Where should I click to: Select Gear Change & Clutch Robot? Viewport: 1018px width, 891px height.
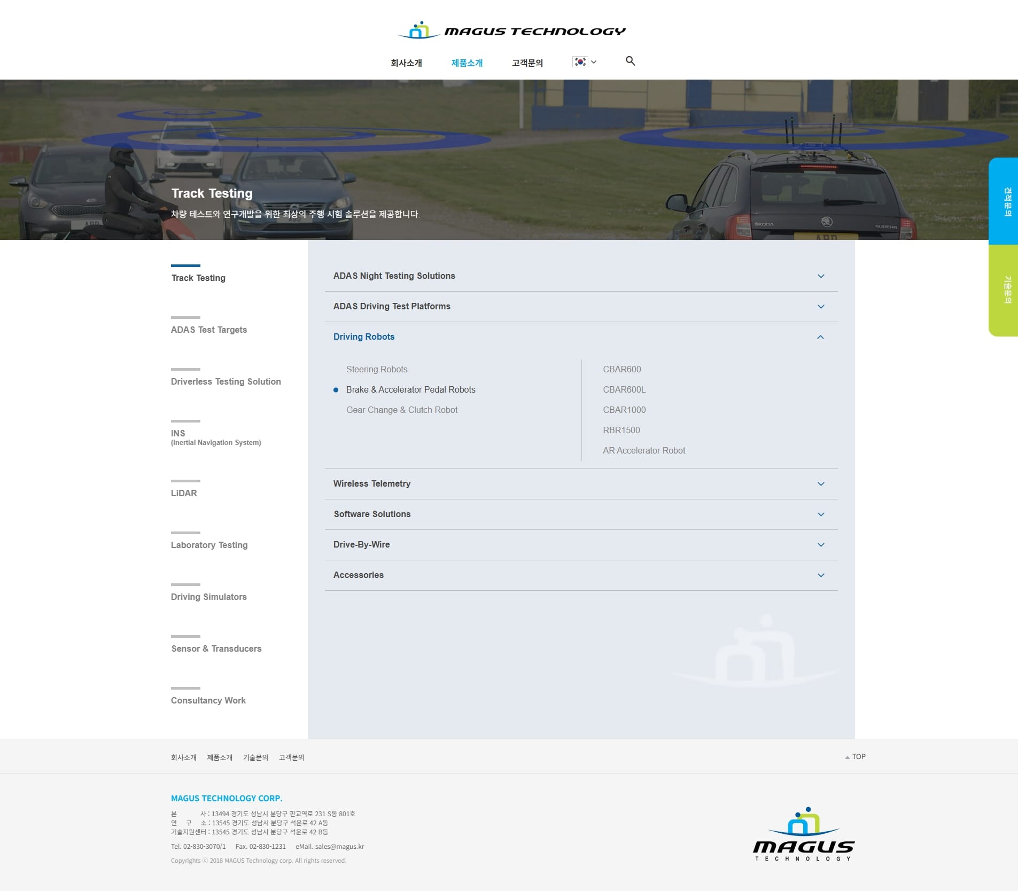click(402, 410)
